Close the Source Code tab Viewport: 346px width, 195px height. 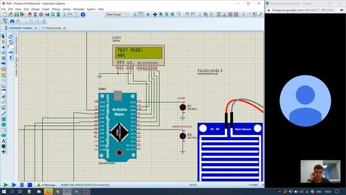coord(64,28)
